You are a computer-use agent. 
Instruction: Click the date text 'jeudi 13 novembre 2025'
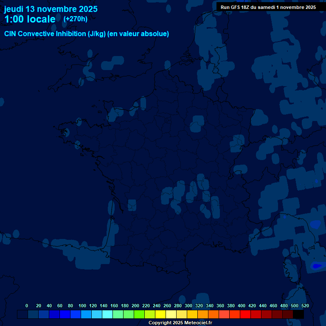(51, 9)
